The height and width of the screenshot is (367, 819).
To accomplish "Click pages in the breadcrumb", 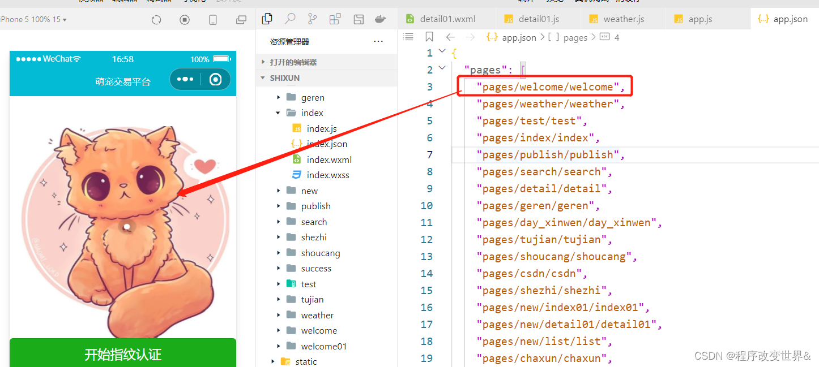I will point(575,37).
